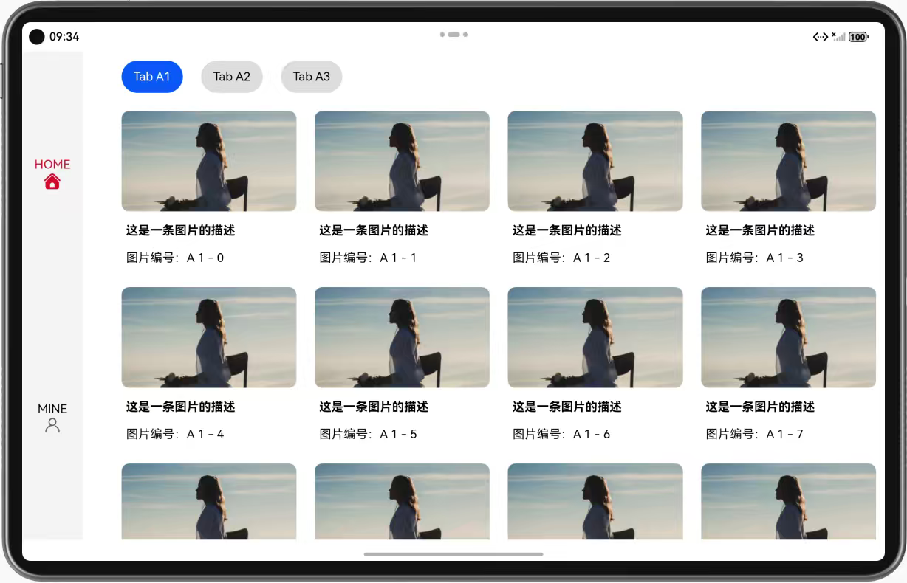The width and height of the screenshot is (907, 583).
Task: Select the HOME label in sidebar
Action: coord(52,165)
